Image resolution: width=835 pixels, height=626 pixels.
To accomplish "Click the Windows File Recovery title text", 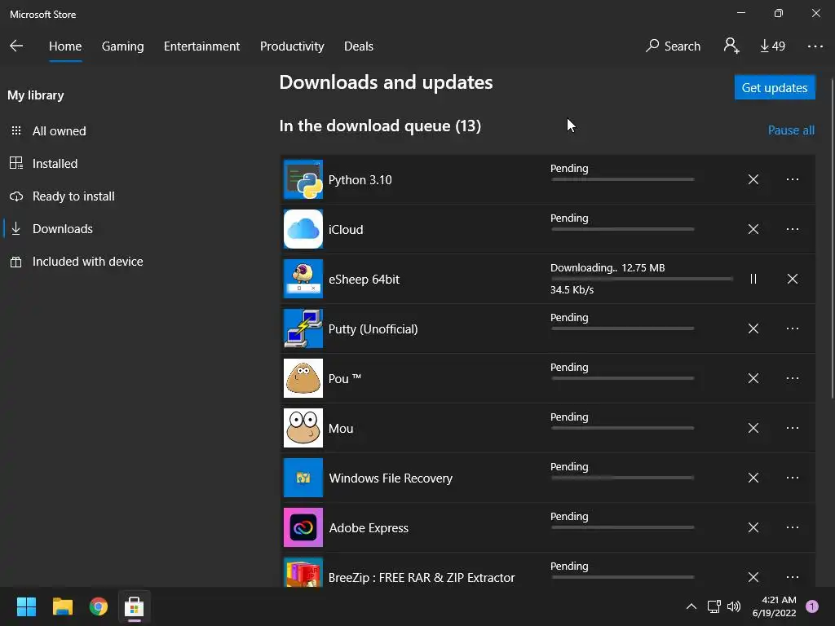I will (x=391, y=478).
